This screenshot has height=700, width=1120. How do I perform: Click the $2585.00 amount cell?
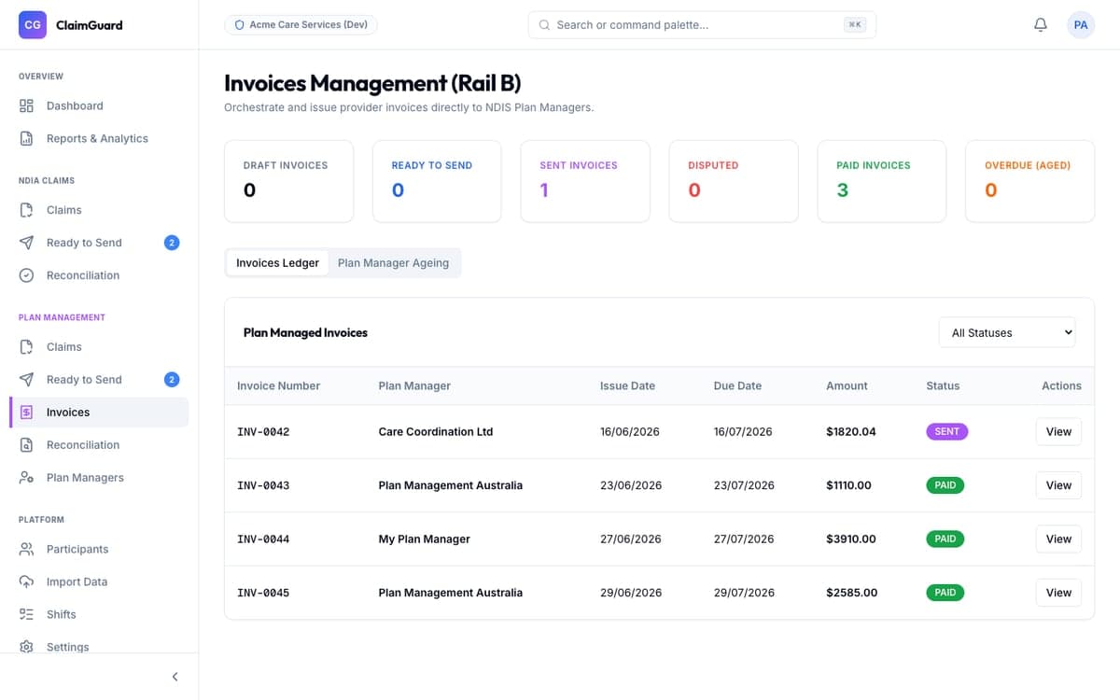(x=852, y=593)
